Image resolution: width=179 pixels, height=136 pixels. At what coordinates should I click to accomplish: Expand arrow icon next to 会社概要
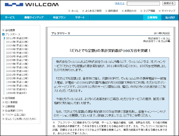click(3, 30)
